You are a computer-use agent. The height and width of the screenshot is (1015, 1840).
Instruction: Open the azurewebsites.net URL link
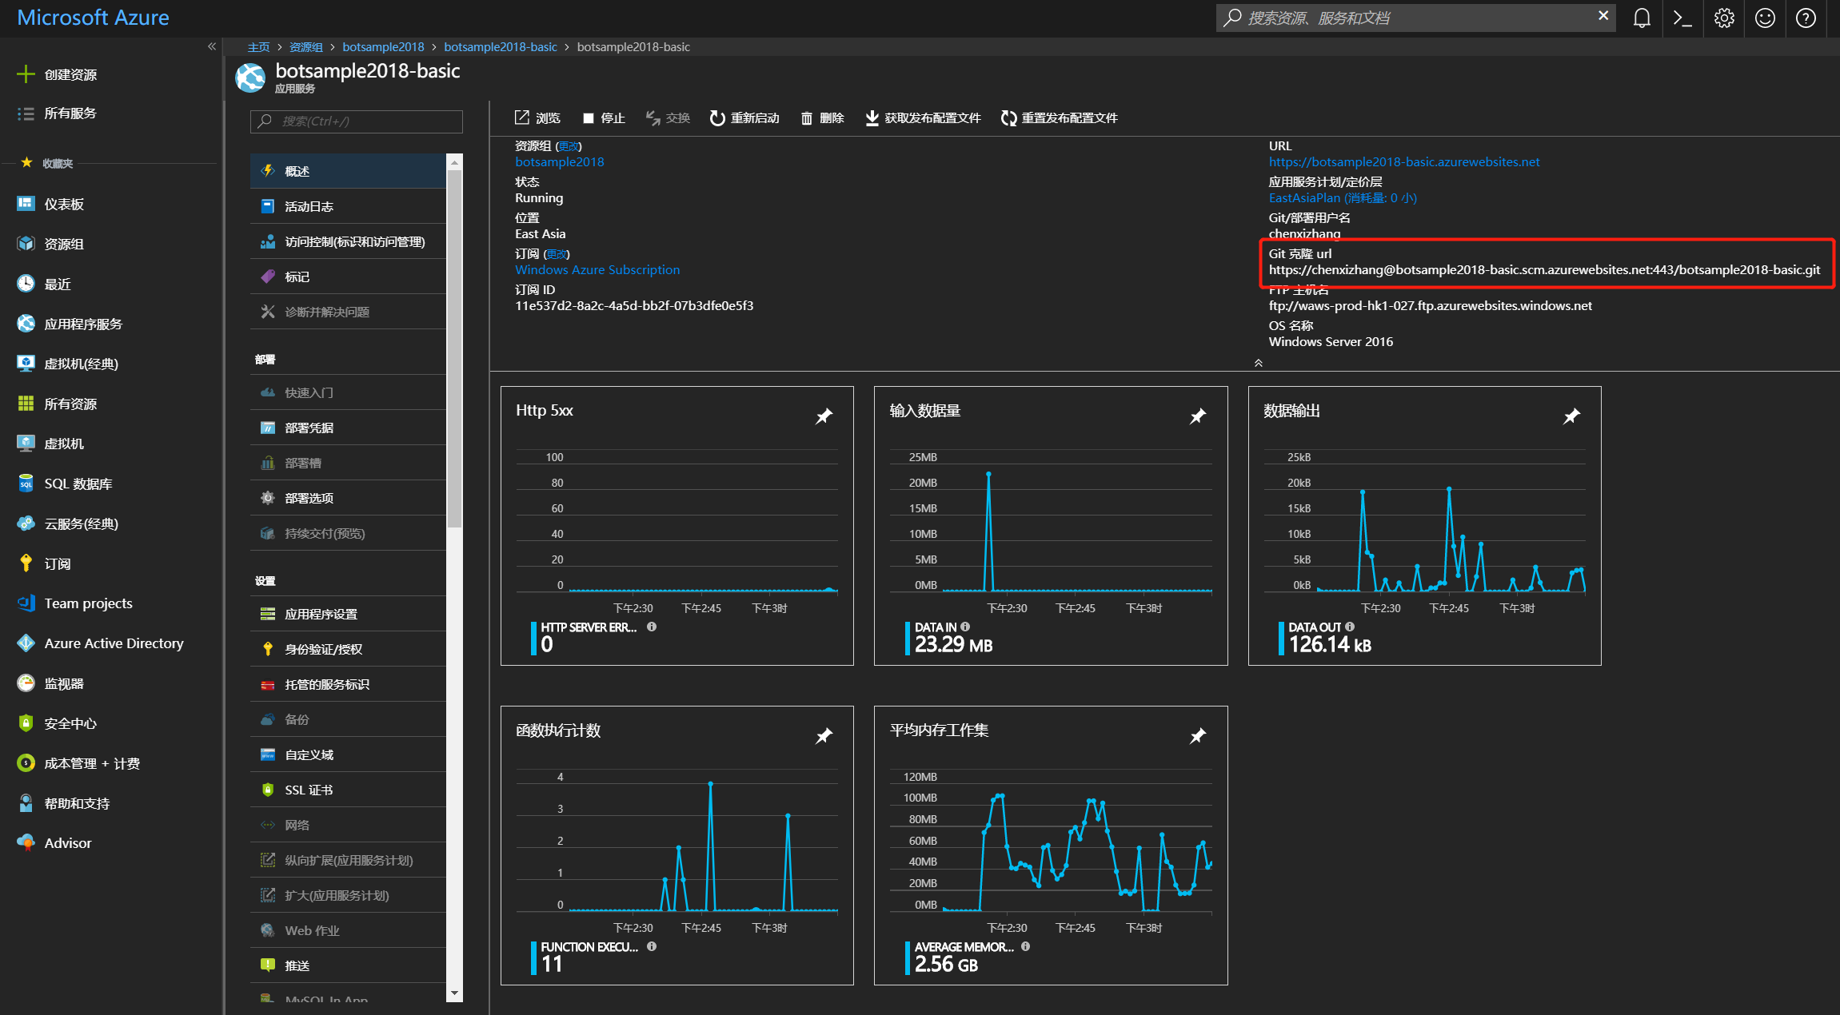tap(1403, 162)
